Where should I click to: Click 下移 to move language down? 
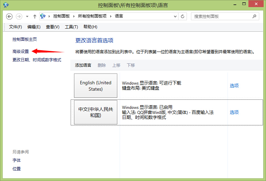tap(131, 65)
